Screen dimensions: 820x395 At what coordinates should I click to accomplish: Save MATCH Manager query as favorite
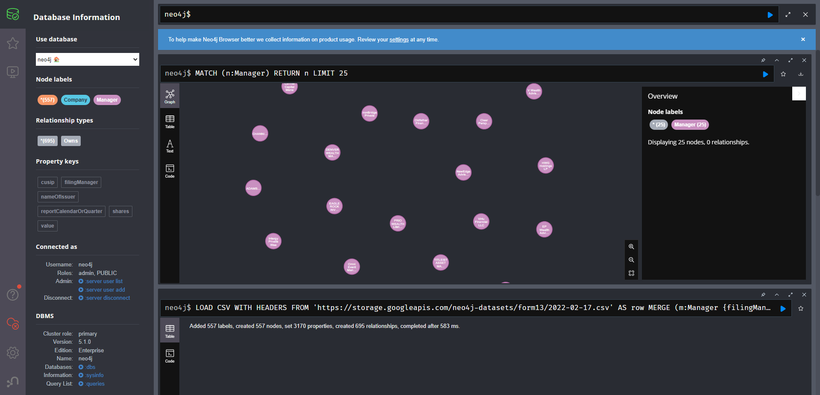click(783, 74)
